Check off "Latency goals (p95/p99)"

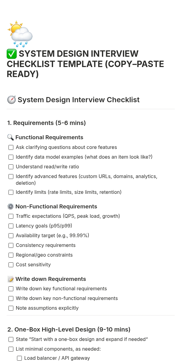[x=11, y=226]
